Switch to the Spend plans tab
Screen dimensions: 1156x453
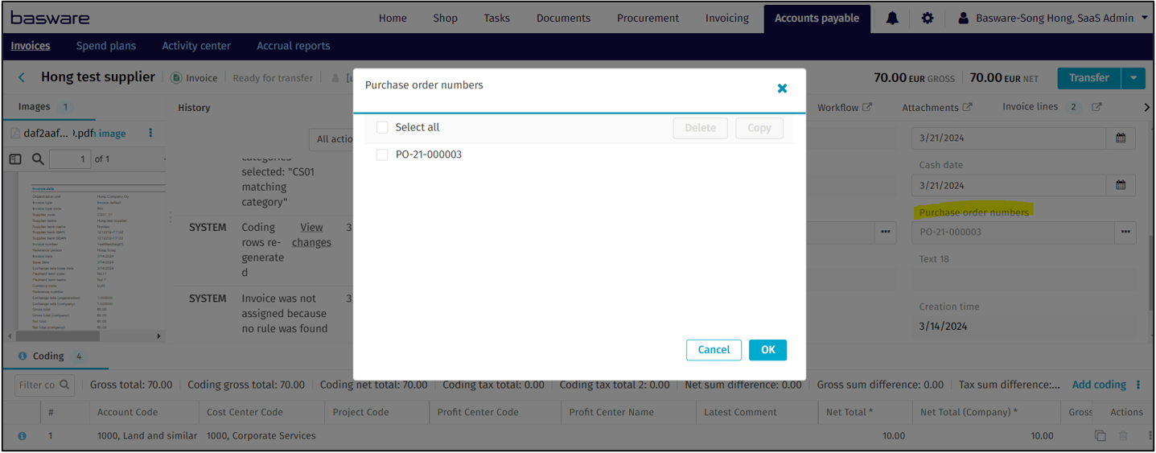(x=105, y=46)
